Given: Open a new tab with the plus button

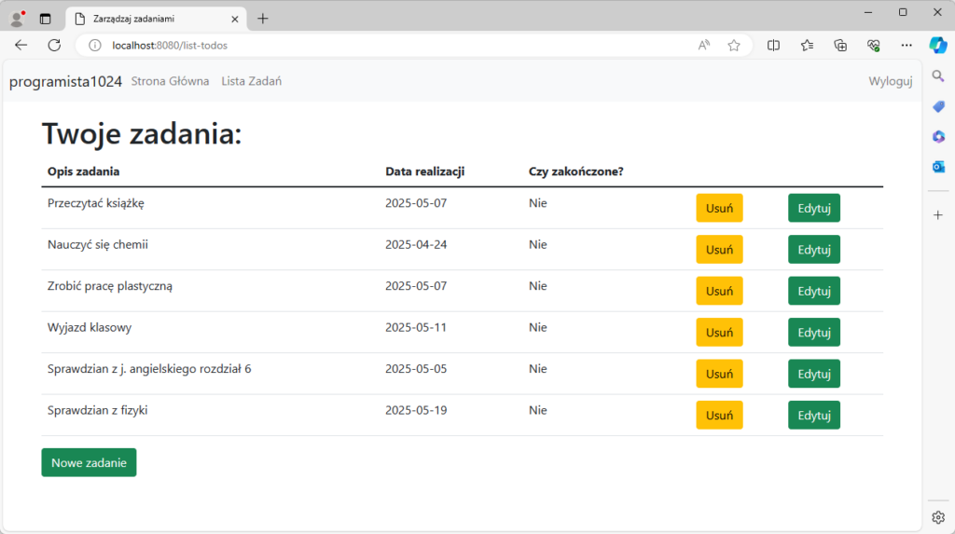Looking at the screenshot, I should coord(263,19).
